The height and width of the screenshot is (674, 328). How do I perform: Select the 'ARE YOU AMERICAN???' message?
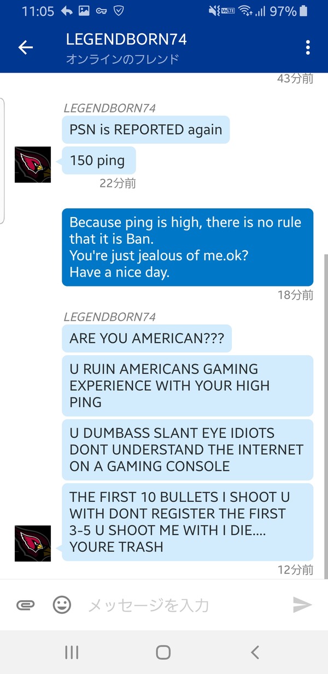click(147, 338)
